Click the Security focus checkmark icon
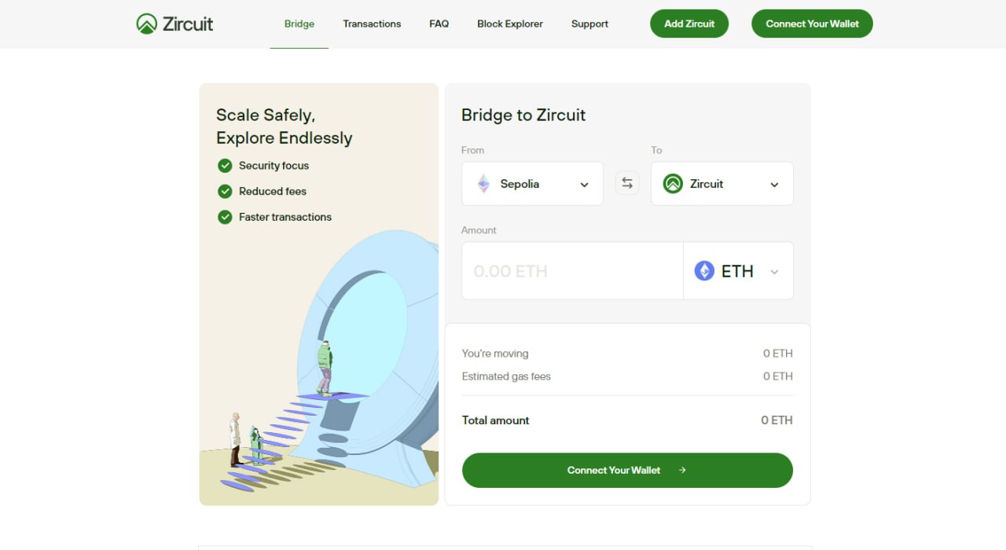This screenshot has width=1006, height=550. coord(225,166)
